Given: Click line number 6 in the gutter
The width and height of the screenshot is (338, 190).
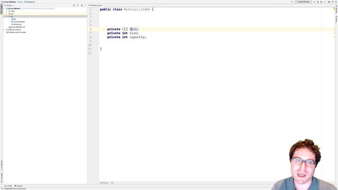Looking at the screenshot, I should pos(90,29).
